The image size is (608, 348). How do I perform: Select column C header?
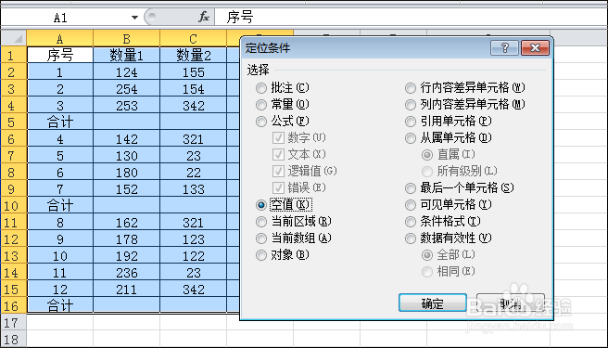(193, 38)
